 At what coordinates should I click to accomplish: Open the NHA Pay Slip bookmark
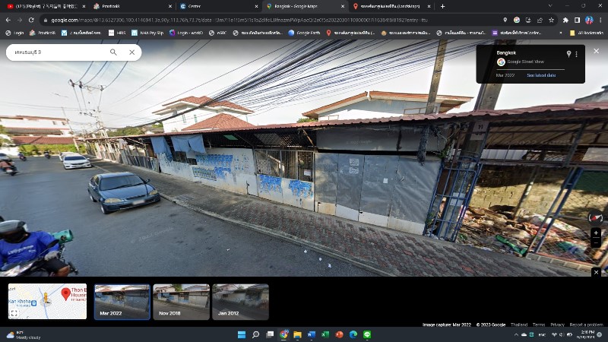[x=147, y=33]
